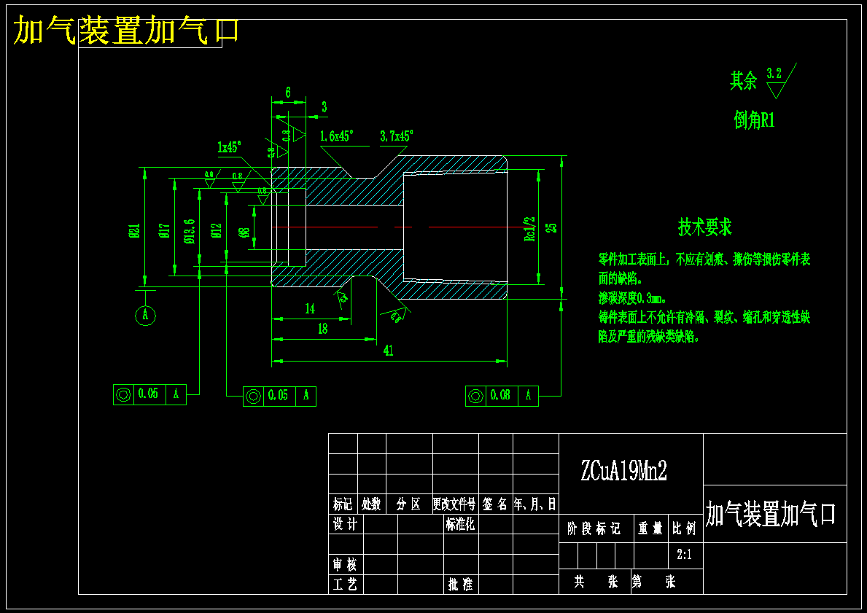Screen dimensions: 867x613
Task: Click the 41 overall length dimension
Action: click(388, 351)
